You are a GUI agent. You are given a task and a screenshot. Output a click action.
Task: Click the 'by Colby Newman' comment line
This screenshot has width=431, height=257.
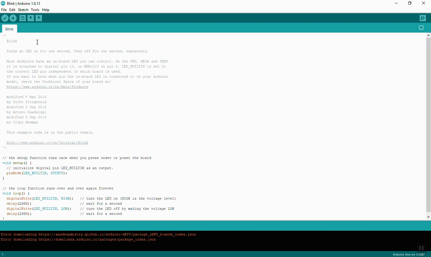point(22,123)
